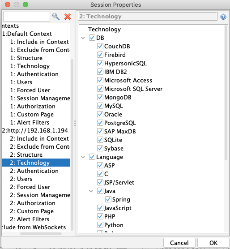Select 1: Authorization
Viewport: 230px width, 249px height.
click(33, 107)
